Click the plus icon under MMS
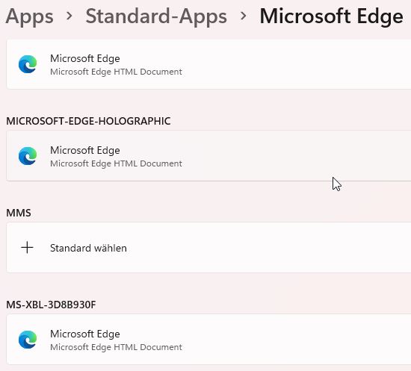The width and height of the screenshot is (411, 371). pyautogui.click(x=27, y=248)
